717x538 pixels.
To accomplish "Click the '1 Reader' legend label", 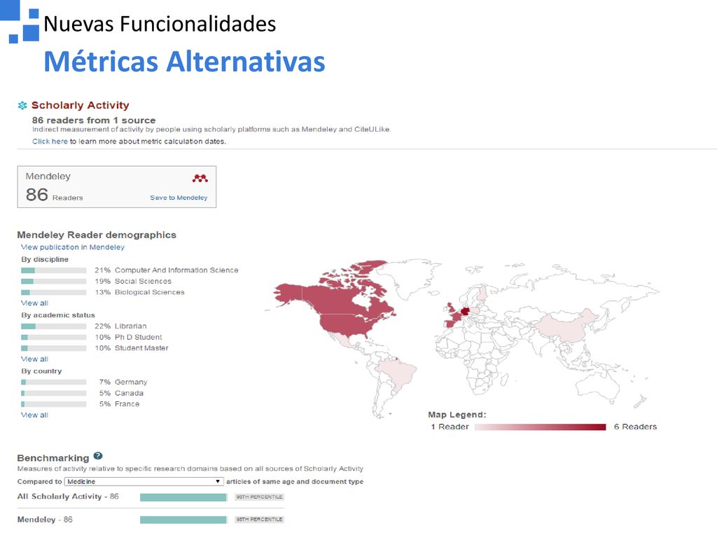I will click(x=450, y=427).
